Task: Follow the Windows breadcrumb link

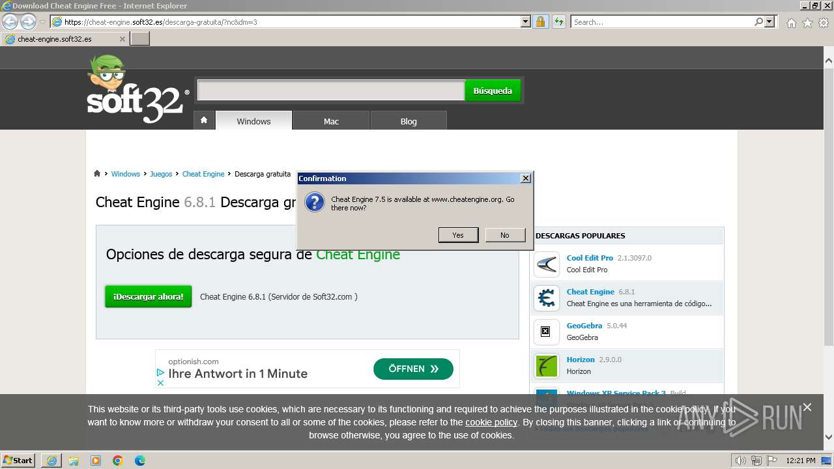Action: 125,174
